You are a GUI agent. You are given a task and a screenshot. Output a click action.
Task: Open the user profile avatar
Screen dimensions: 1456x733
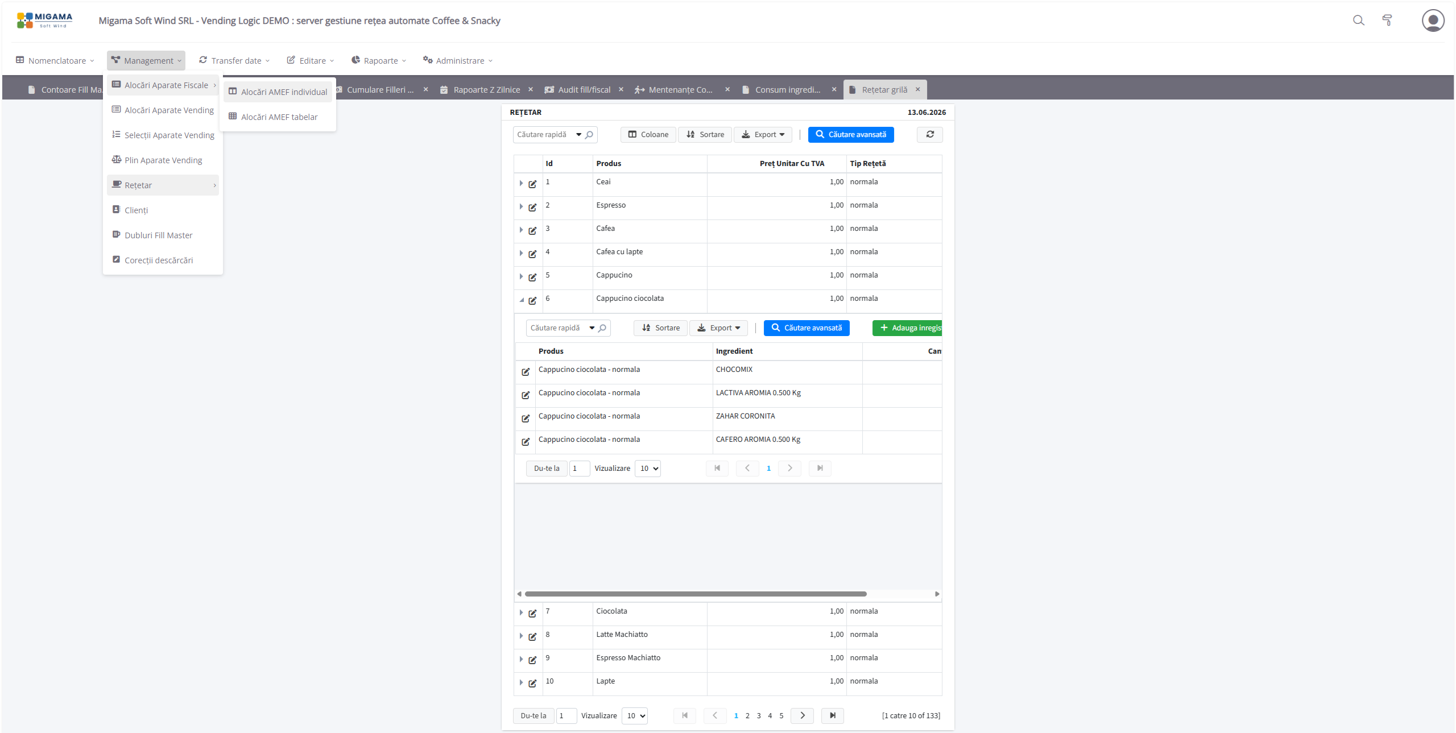click(1433, 20)
